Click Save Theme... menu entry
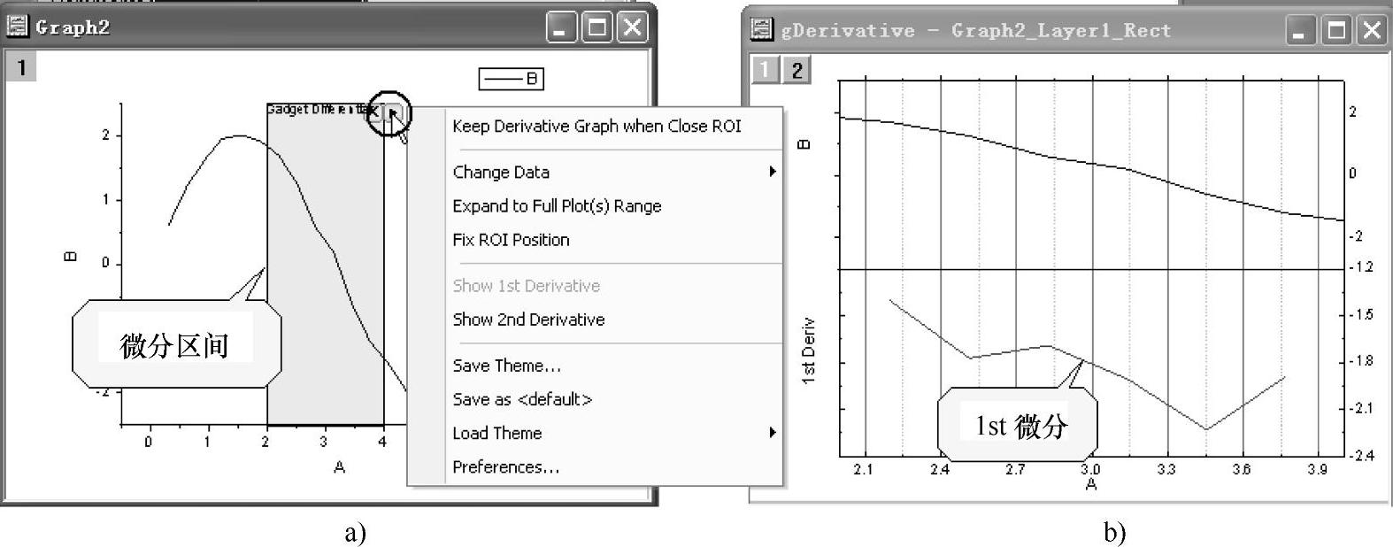 tap(506, 365)
